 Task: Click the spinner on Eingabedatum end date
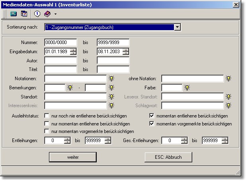click(126, 51)
